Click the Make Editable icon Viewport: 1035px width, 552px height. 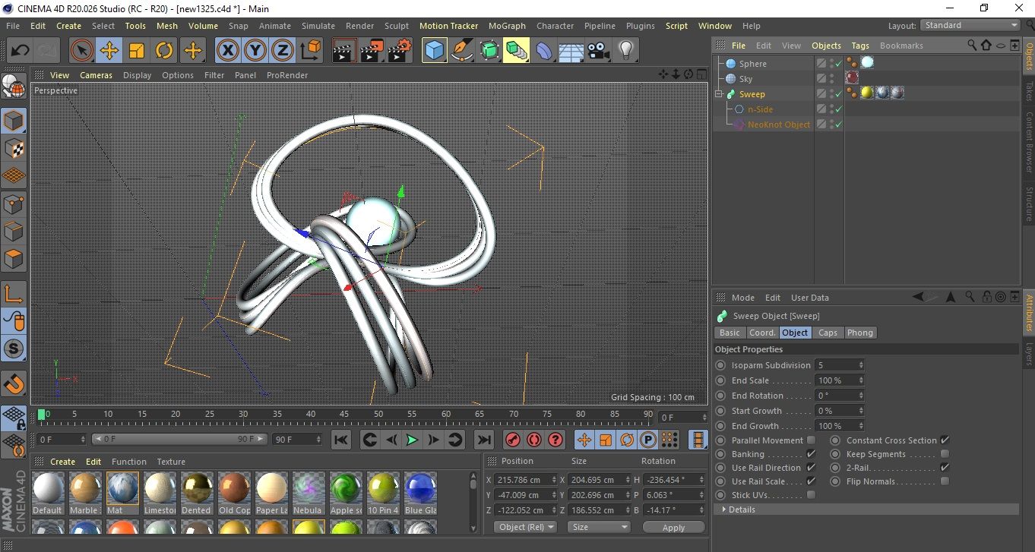point(14,87)
